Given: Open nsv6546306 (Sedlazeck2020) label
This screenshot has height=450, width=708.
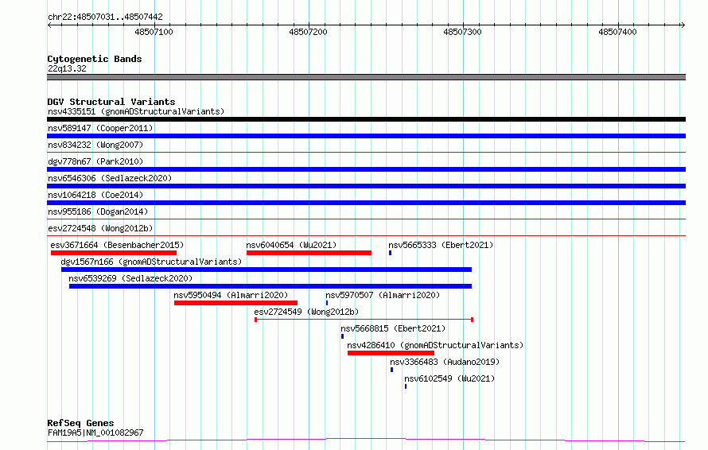Looking at the screenshot, I should pos(110,178).
